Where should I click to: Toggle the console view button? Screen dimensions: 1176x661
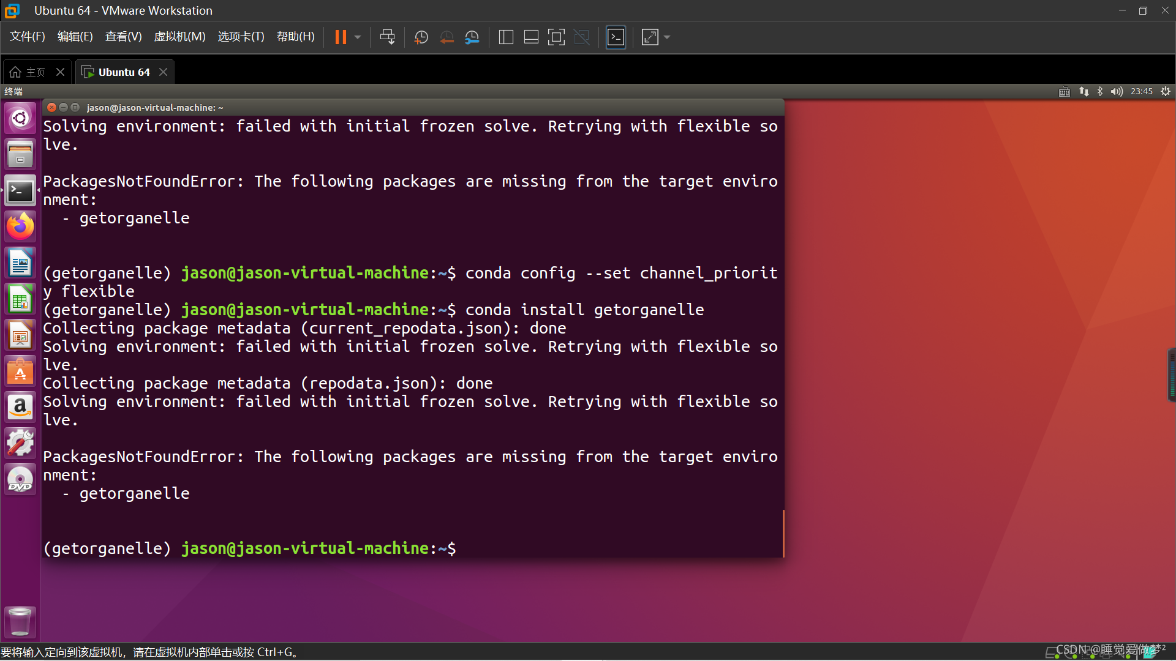click(616, 37)
